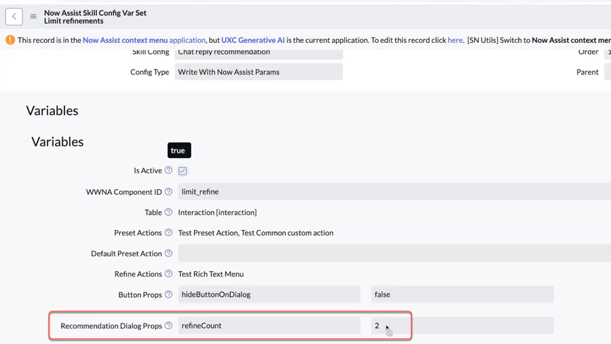Screen dimensions: 611x344
Task: Click the 'Test Rich Text Menu' value
Action: pos(211,274)
